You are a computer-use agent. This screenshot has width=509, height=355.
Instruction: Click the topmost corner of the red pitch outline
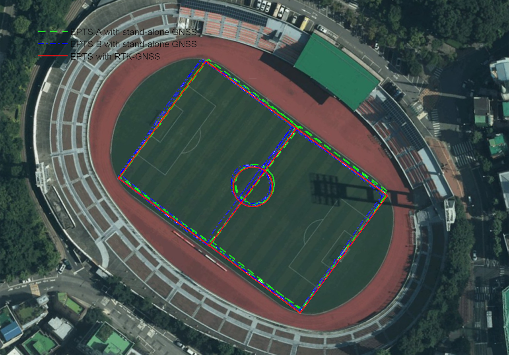point(206,62)
